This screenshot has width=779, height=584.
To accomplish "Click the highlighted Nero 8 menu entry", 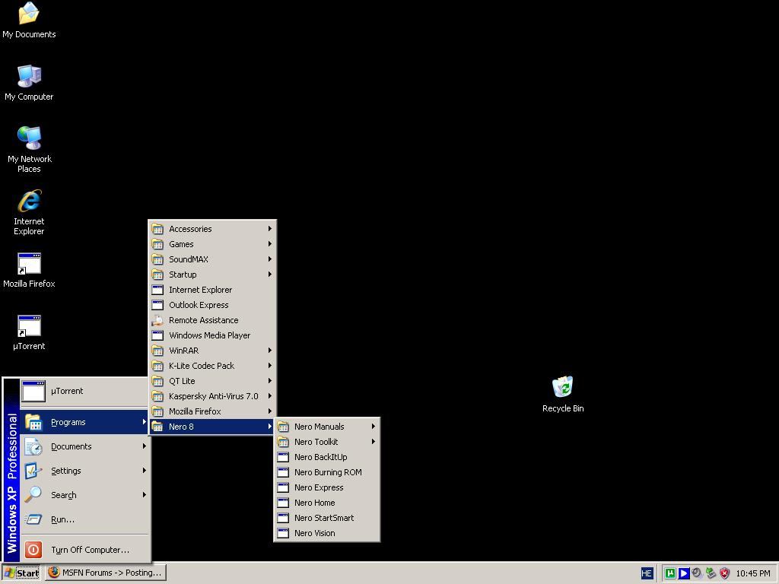I will click(x=213, y=427).
